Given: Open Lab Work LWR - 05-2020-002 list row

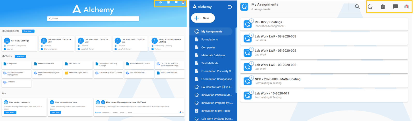Looking at the screenshot, I should click(324, 52).
